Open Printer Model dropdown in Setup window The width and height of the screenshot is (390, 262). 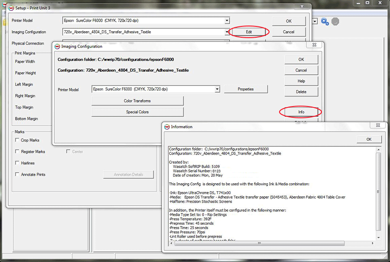pos(227,21)
